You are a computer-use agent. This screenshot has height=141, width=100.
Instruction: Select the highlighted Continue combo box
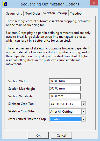tap(66, 119)
